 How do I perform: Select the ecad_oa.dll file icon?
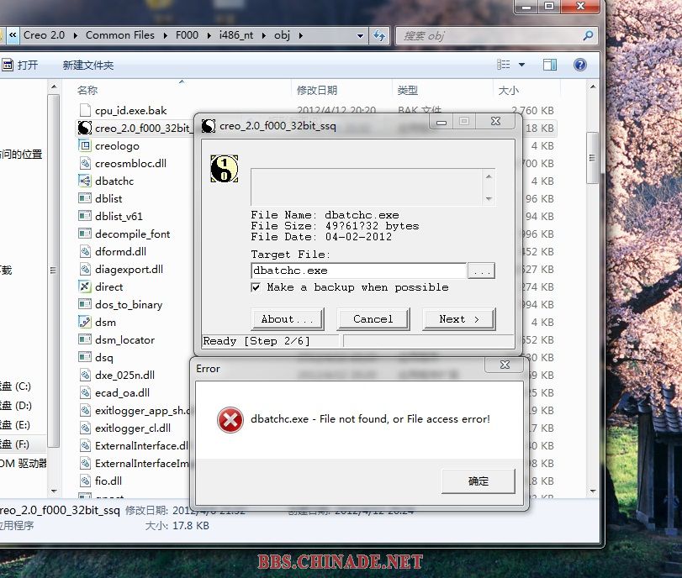(85, 392)
